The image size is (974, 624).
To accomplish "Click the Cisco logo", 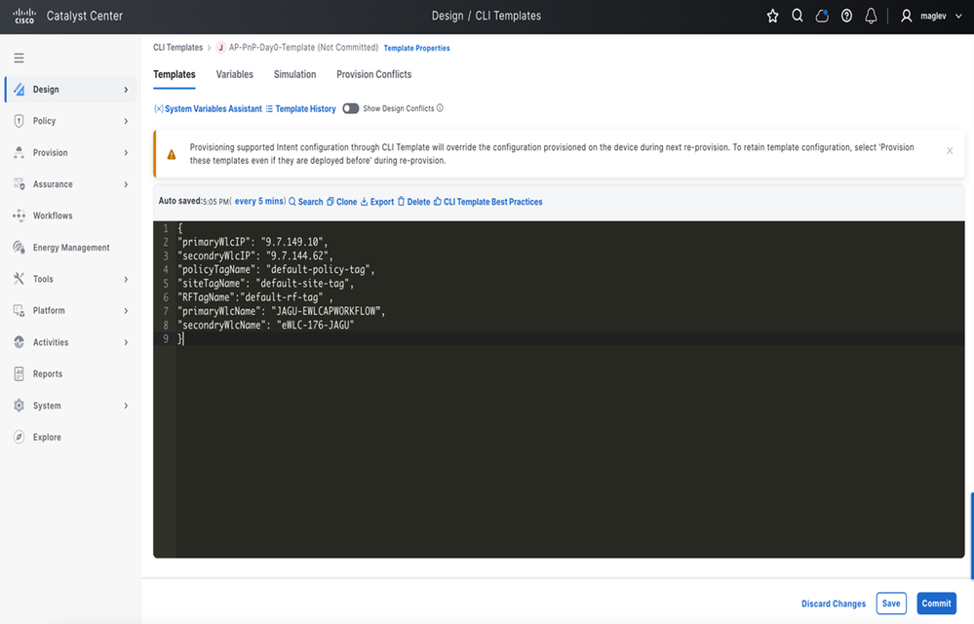I will 24,16.
